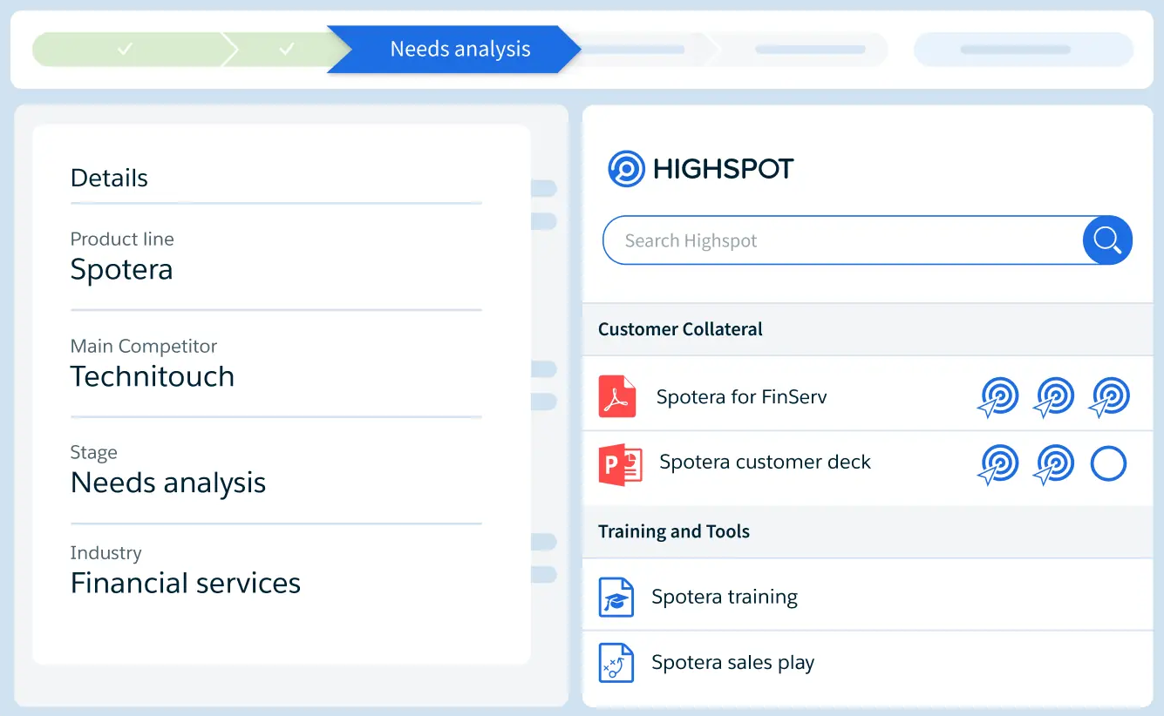
Task: Click the Spotera sales play strategy icon
Action: click(616, 662)
